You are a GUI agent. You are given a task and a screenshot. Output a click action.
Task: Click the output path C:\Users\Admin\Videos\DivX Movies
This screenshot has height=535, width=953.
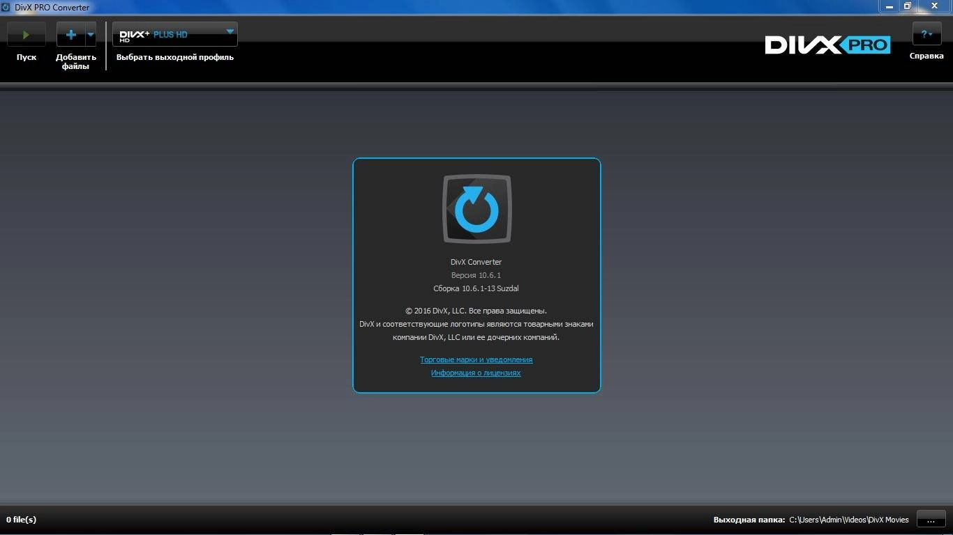coord(849,520)
